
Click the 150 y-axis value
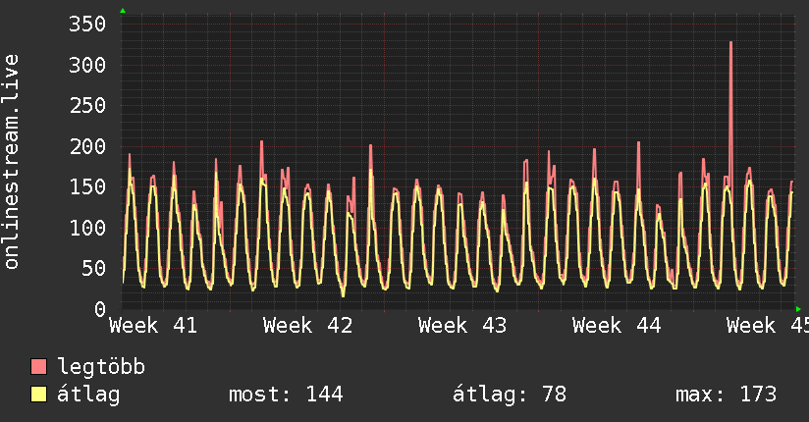coord(87,187)
